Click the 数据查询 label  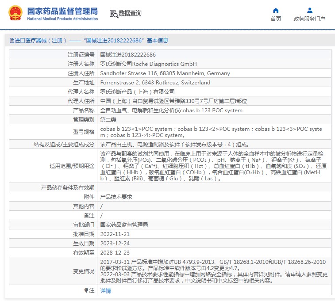tap(130, 13)
